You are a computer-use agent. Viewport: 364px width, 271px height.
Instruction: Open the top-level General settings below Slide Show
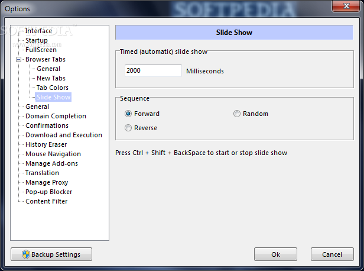37,107
